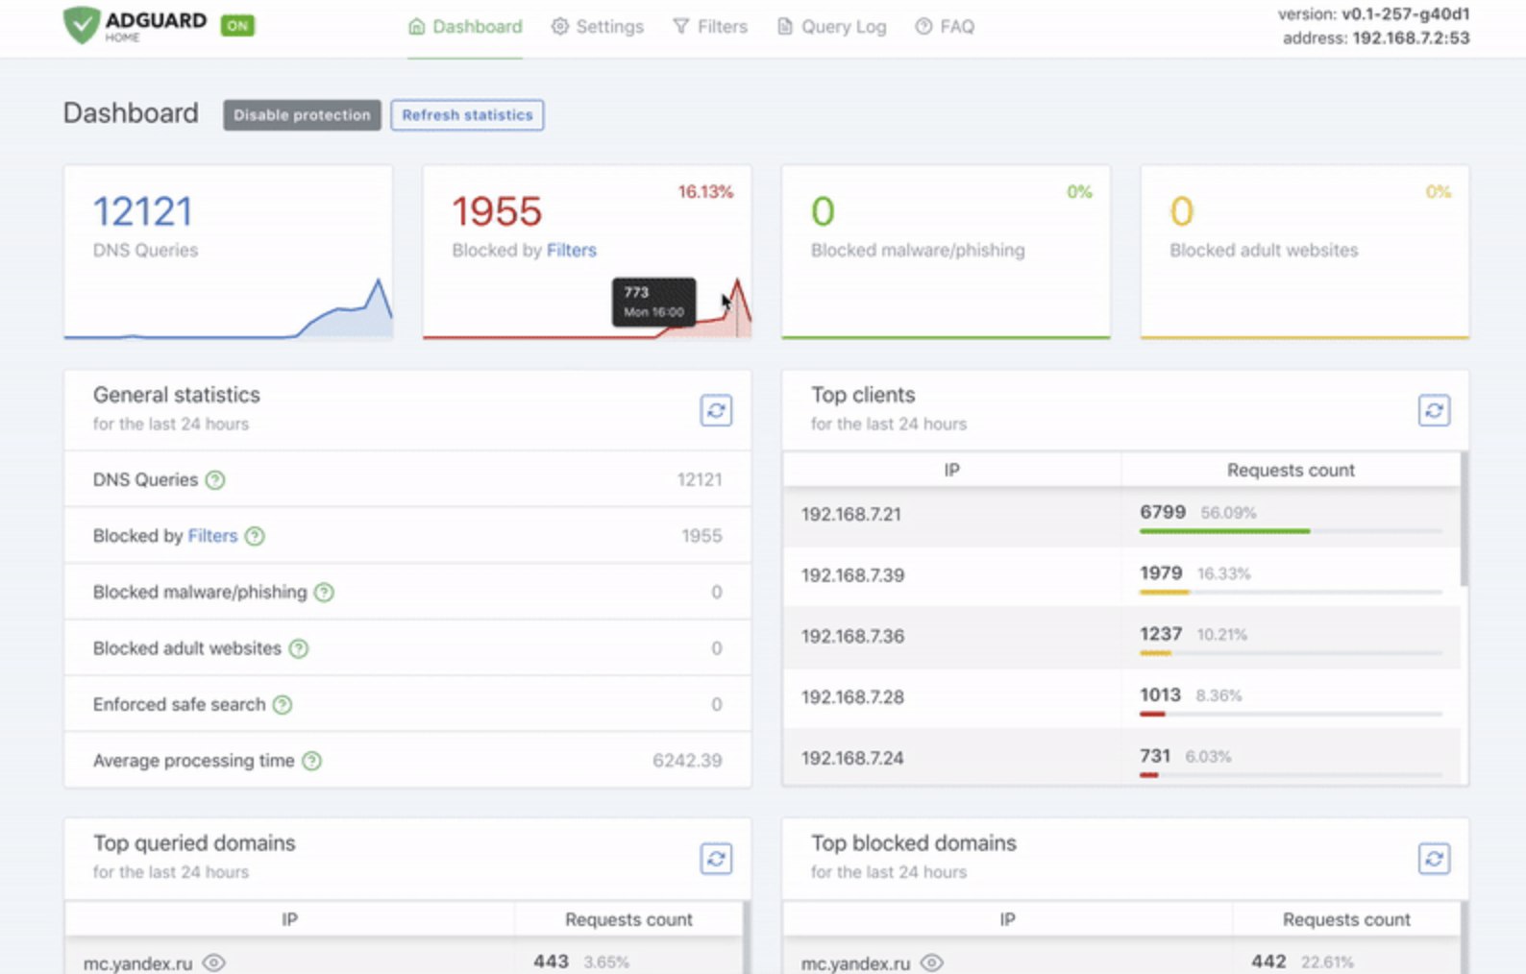The image size is (1526, 974).
Task: Click the DNS Queries blue chart
Action: tap(229, 309)
